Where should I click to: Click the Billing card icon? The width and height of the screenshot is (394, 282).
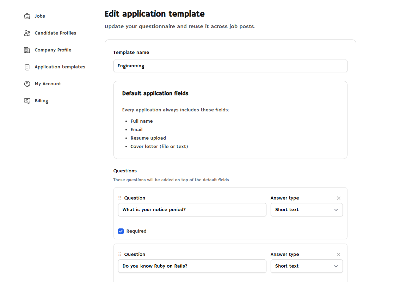(x=27, y=100)
